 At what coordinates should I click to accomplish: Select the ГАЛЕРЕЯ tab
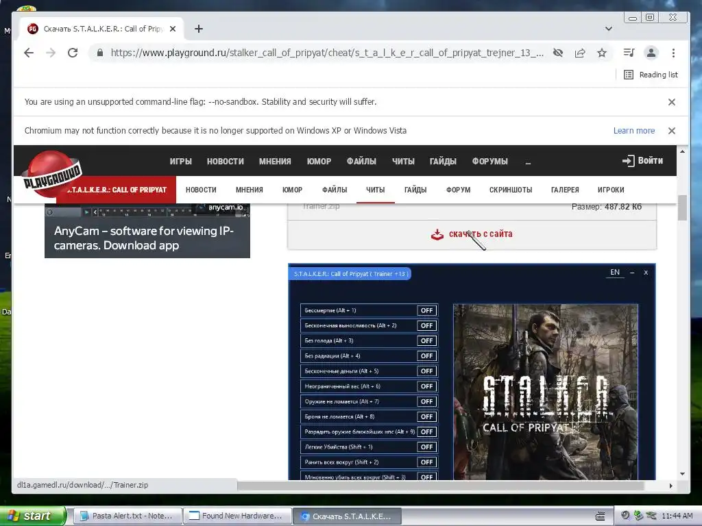[565, 190]
